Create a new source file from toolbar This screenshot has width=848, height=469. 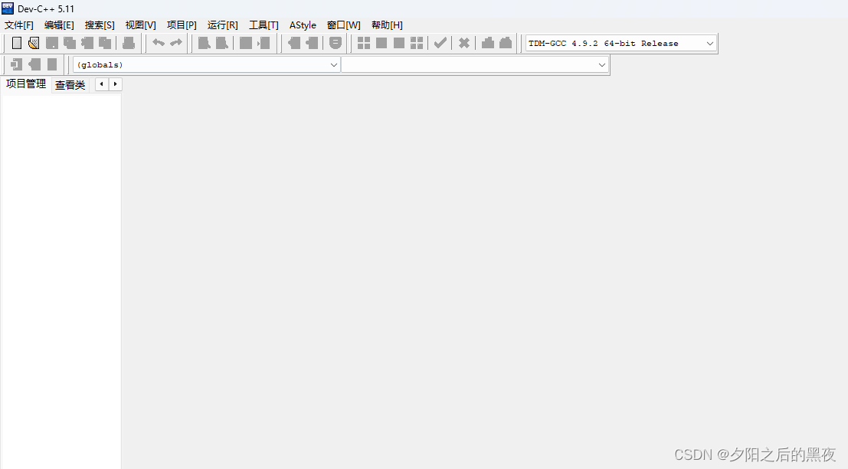click(x=17, y=43)
